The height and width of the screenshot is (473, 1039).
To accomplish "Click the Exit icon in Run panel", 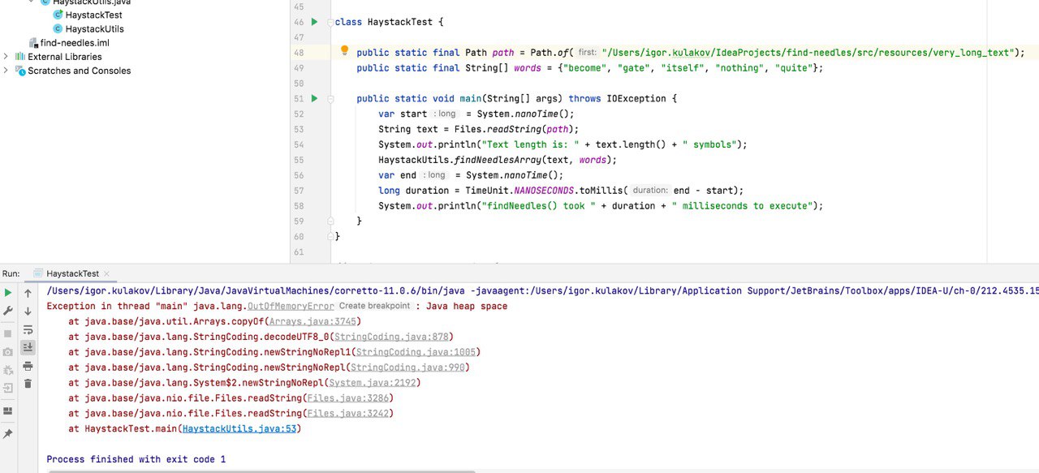I will pyautogui.click(x=8, y=389).
